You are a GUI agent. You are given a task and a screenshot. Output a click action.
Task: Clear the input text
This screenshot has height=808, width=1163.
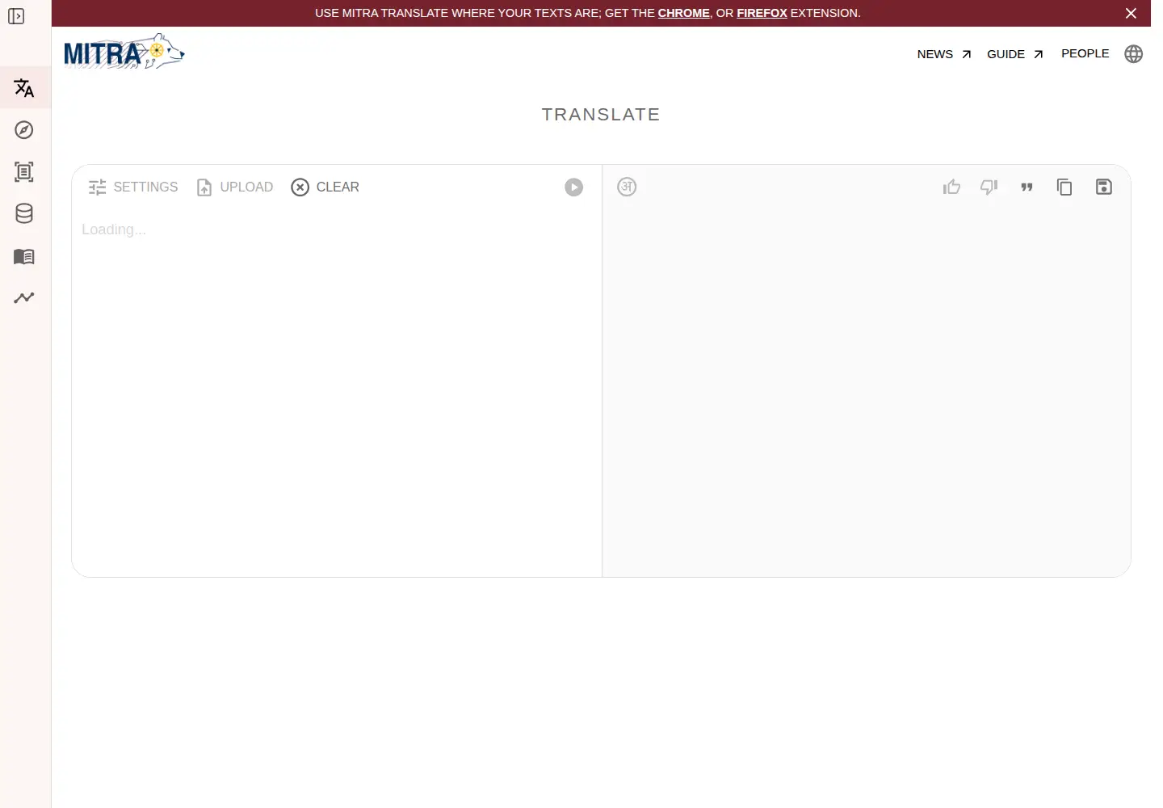click(325, 187)
